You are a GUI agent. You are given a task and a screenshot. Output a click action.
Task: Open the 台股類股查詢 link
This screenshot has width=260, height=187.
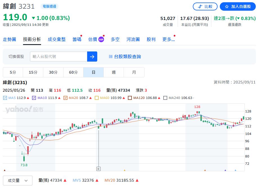127,57
